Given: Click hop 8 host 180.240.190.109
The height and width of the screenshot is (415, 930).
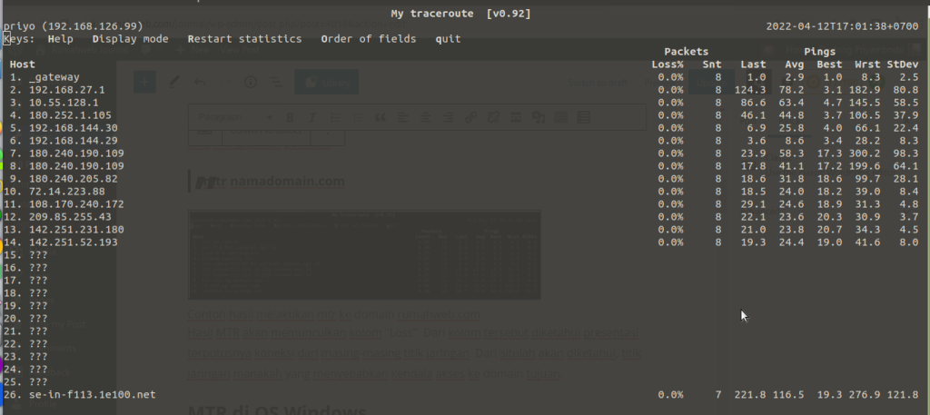Looking at the screenshot, I should click(x=76, y=166).
